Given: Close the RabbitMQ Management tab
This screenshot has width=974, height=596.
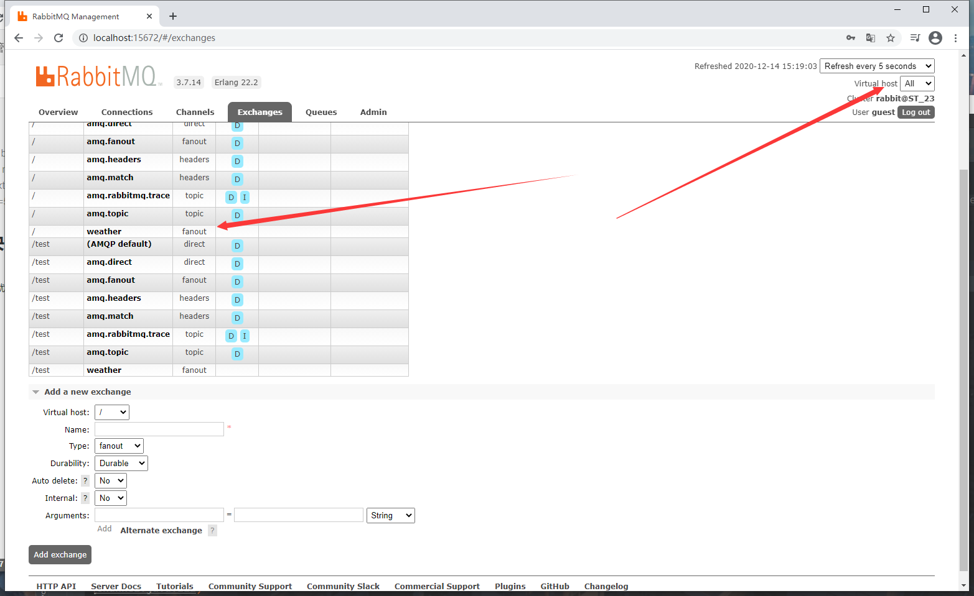Looking at the screenshot, I should [x=149, y=16].
